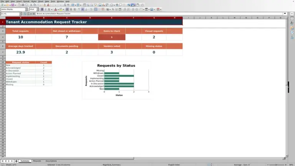The height and width of the screenshot is (166, 295).
Task: Click the sidebar Properties icon
Action: pos(292,18)
